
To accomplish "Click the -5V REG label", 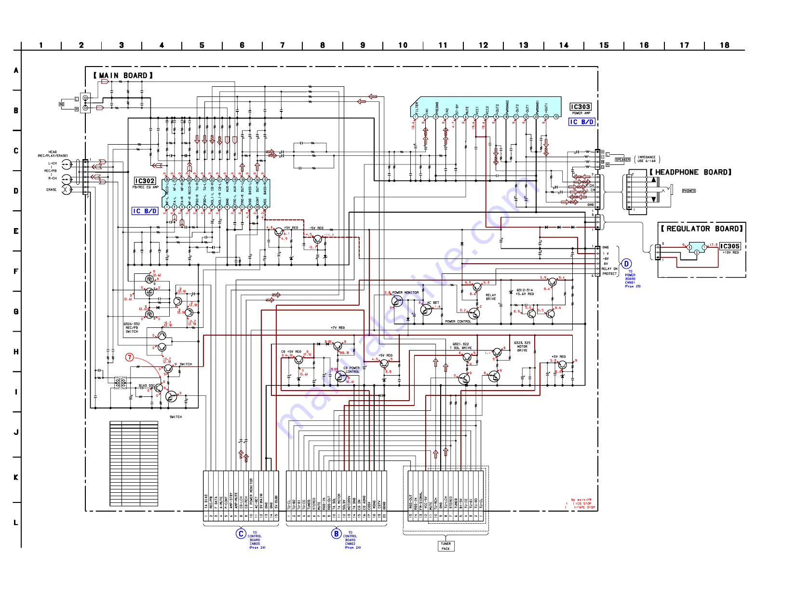I will click(316, 228).
